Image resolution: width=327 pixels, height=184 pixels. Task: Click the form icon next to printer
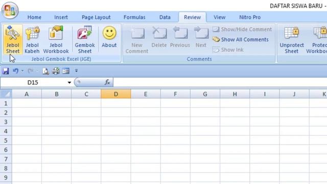[x=66, y=71]
